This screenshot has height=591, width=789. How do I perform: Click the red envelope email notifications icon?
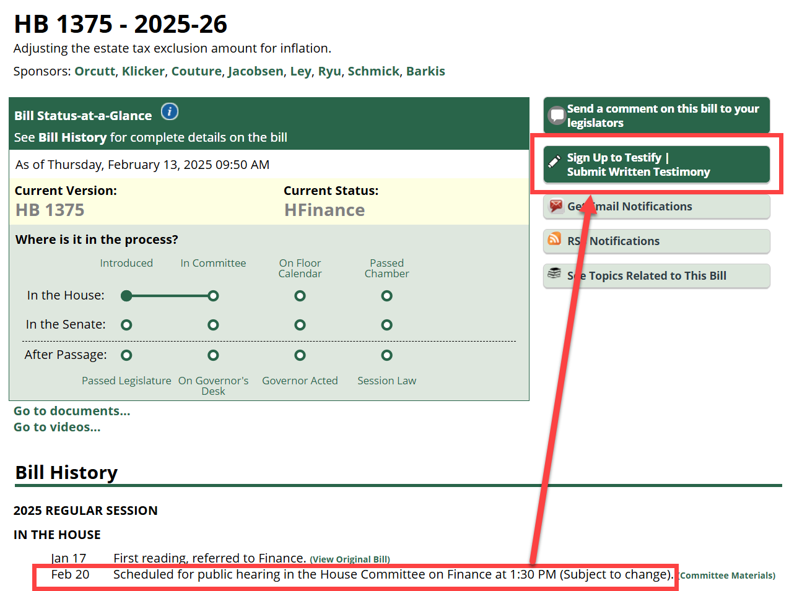[x=556, y=205]
